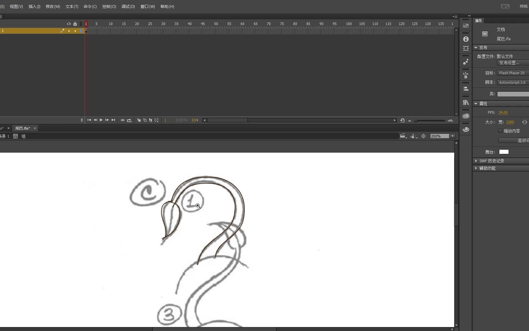Open the Brush Library panel icon
The width and height of the screenshot is (529, 331).
(x=466, y=75)
